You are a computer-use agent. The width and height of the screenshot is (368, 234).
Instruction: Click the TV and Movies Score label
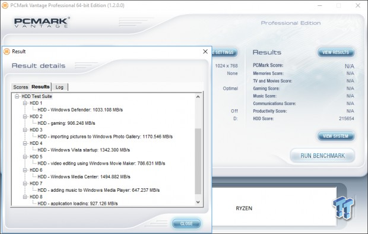coord(272,81)
